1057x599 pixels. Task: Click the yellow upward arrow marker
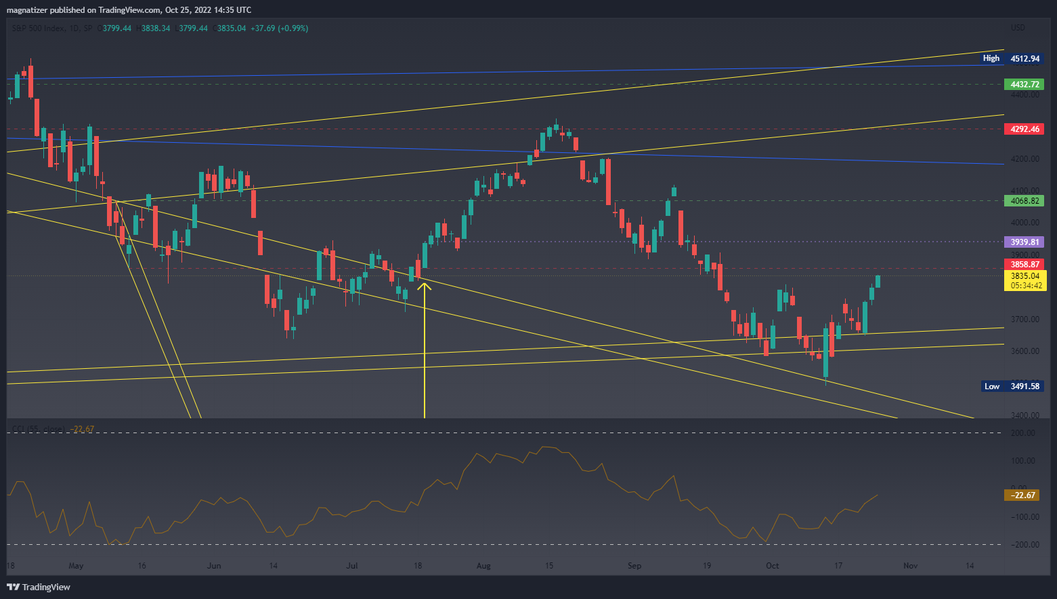coord(425,287)
